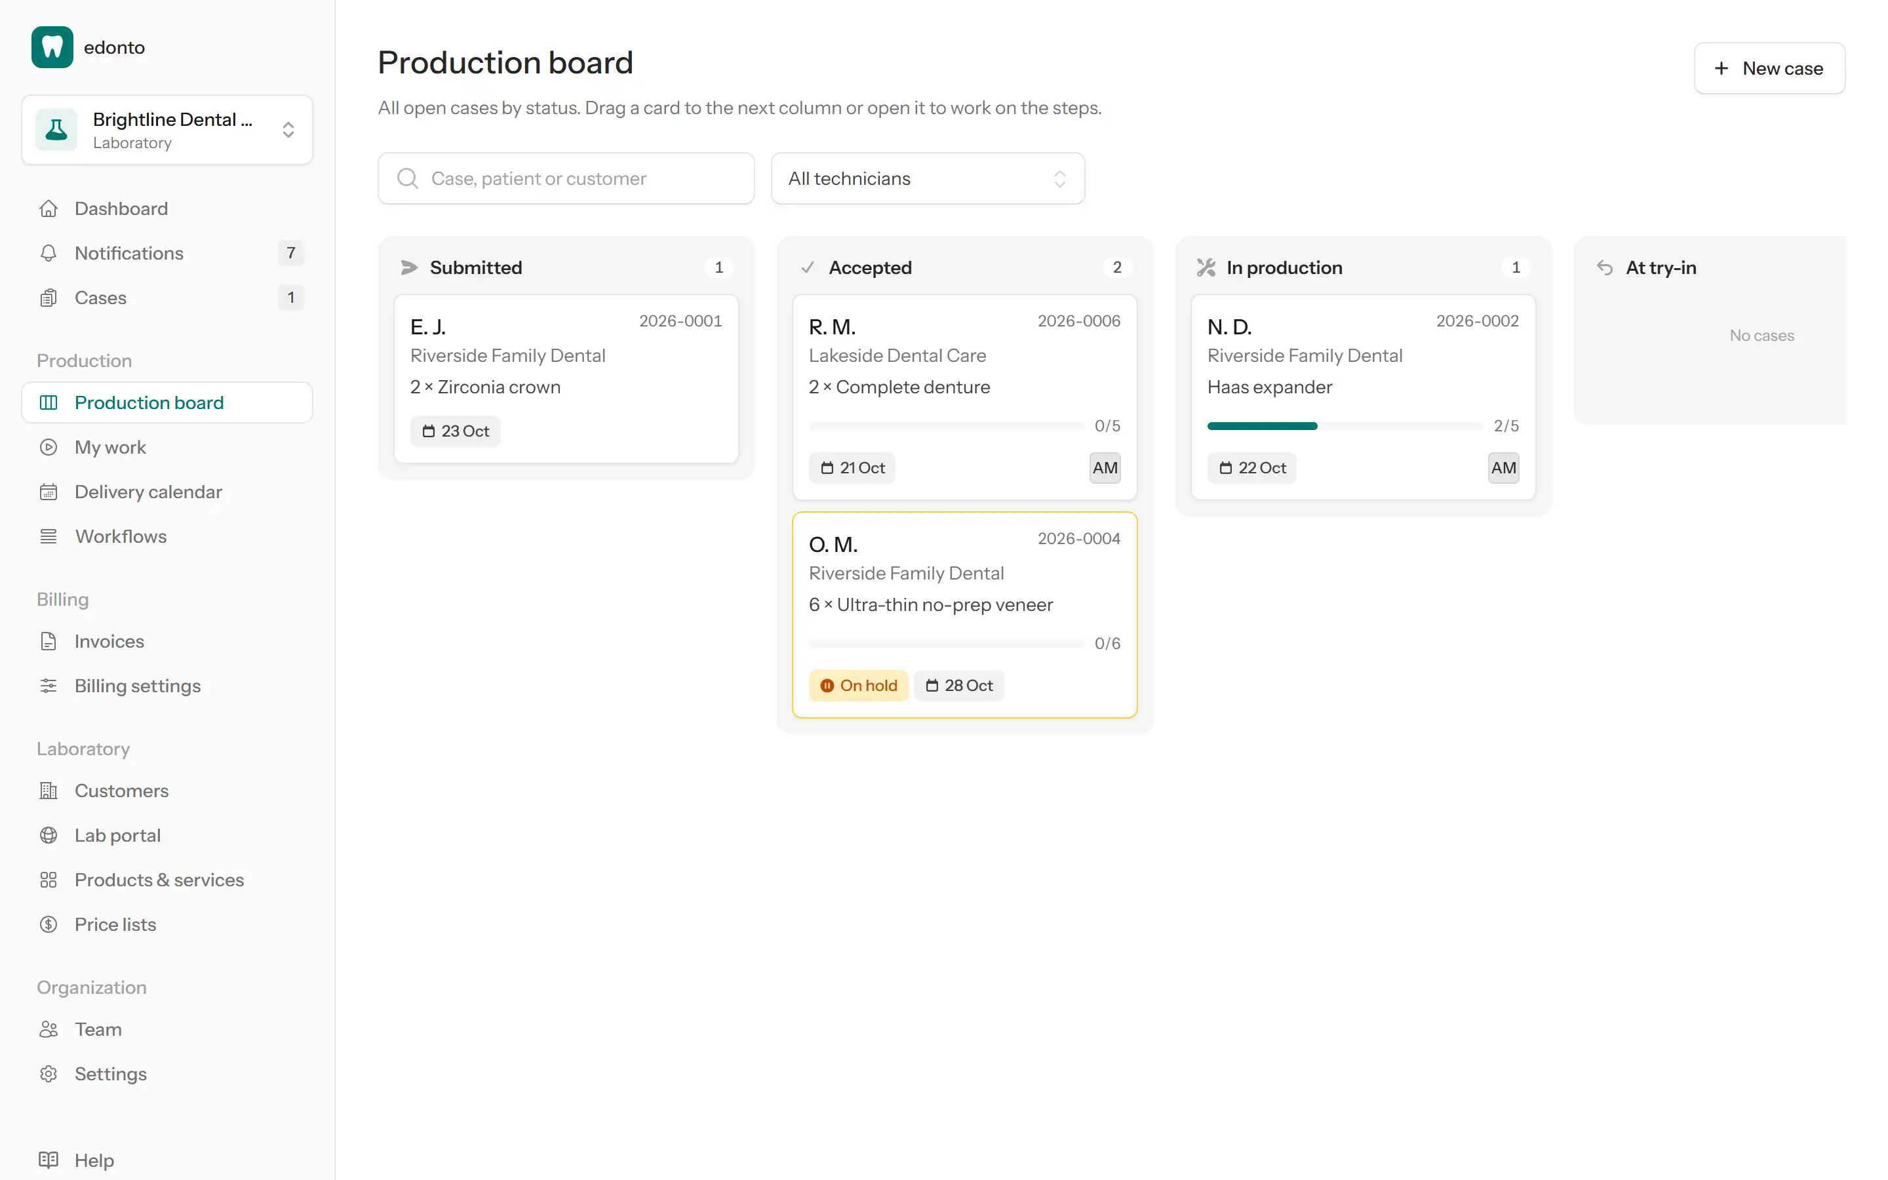Click the Customers building icon
The image size is (1888, 1180).
[49, 791]
